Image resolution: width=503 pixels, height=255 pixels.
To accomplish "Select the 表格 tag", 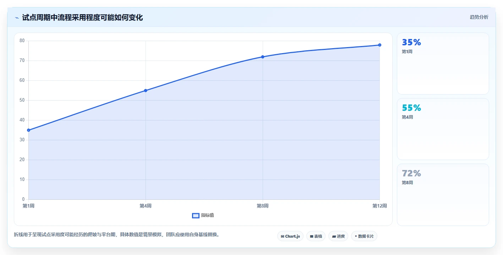I will tap(316, 236).
